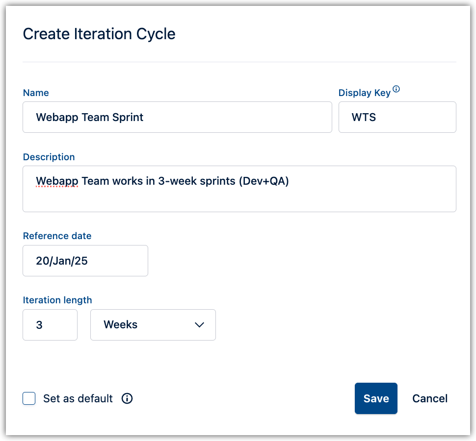Viewport: 476px width, 441px height.
Task: View info icon beside Set as default
Action: pyautogui.click(x=127, y=398)
